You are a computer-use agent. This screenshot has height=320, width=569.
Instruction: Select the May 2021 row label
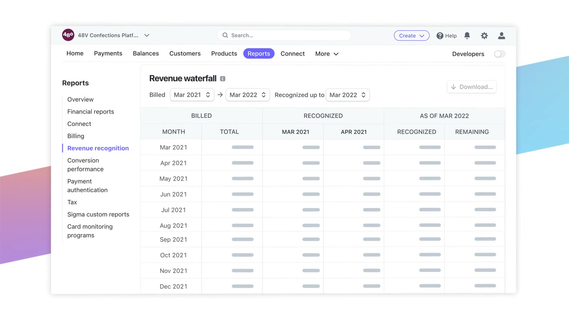174,179
